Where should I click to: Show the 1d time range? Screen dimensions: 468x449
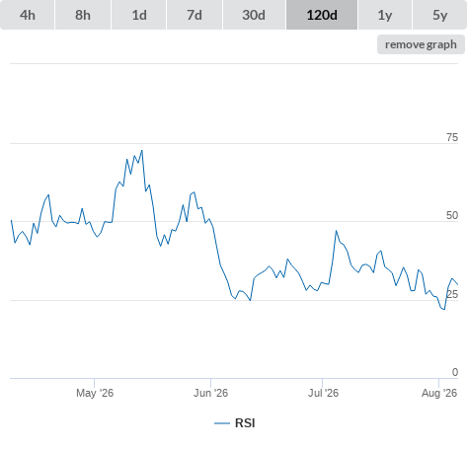(x=139, y=15)
